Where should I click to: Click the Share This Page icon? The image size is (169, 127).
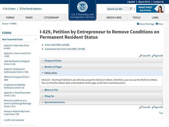[138, 24]
